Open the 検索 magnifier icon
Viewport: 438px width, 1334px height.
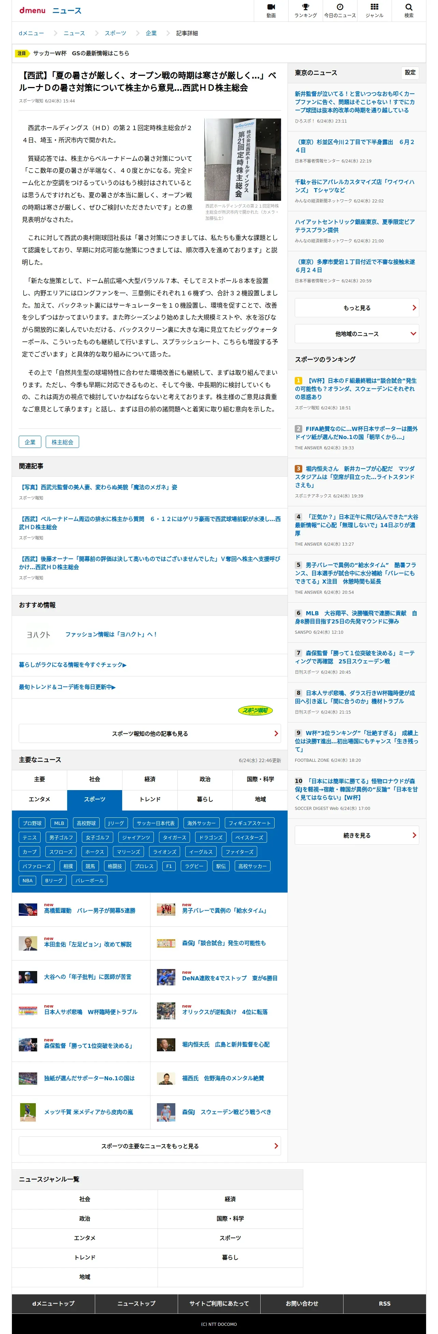pyautogui.click(x=409, y=10)
